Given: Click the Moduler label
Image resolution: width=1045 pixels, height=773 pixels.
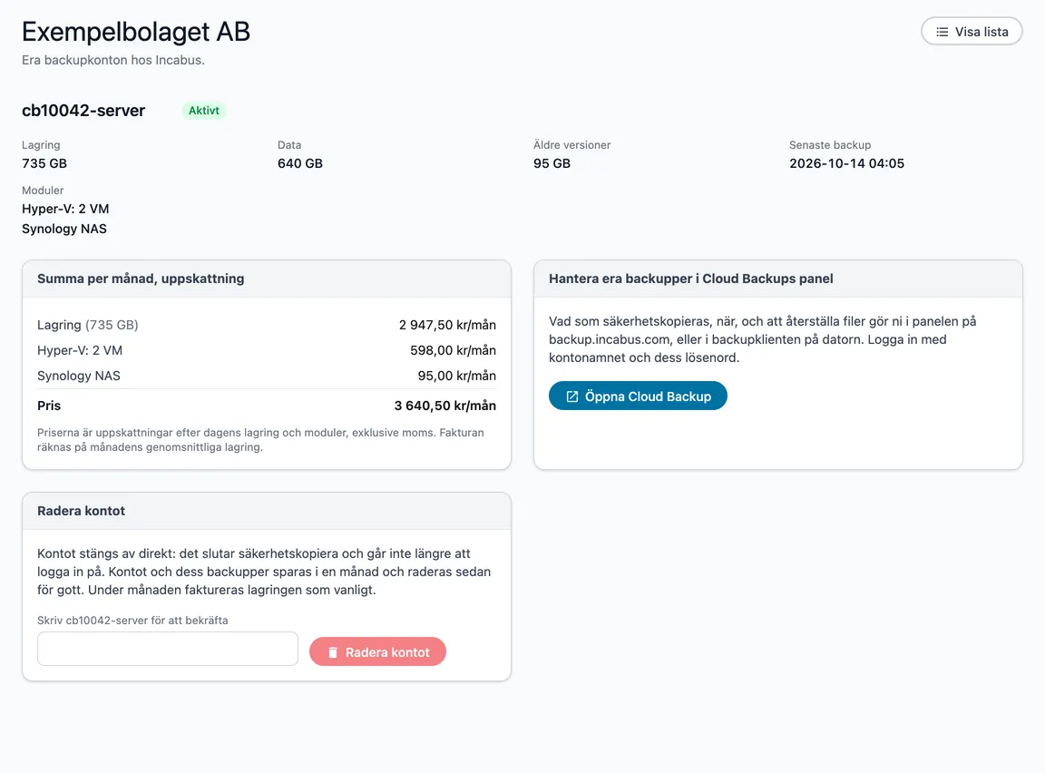Looking at the screenshot, I should click(x=43, y=190).
